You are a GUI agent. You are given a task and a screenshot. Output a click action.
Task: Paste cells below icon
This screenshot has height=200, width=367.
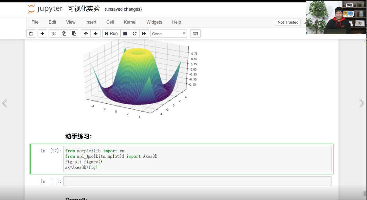tap(74, 34)
